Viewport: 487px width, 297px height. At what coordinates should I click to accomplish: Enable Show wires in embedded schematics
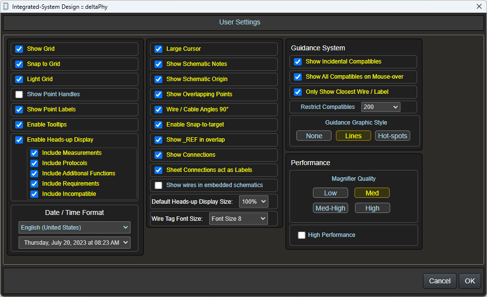point(158,185)
